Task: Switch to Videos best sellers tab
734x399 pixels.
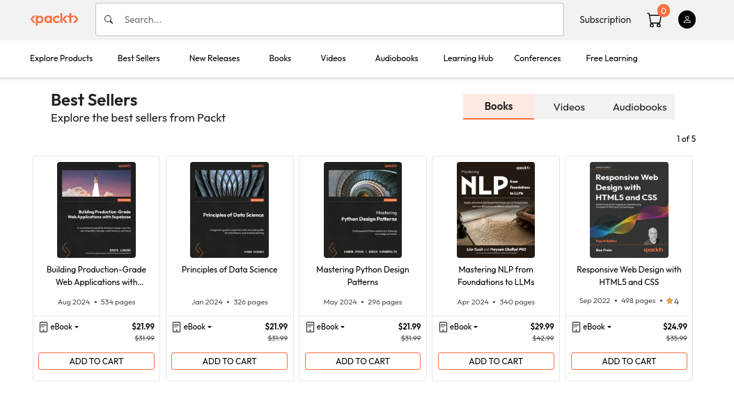Action: (569, 107)
